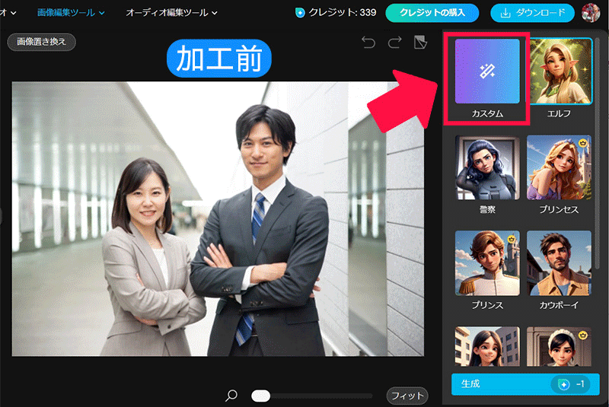Screen dimensions: 609x407
Task: Click the フィット zoom button
Action: [407, 396]
